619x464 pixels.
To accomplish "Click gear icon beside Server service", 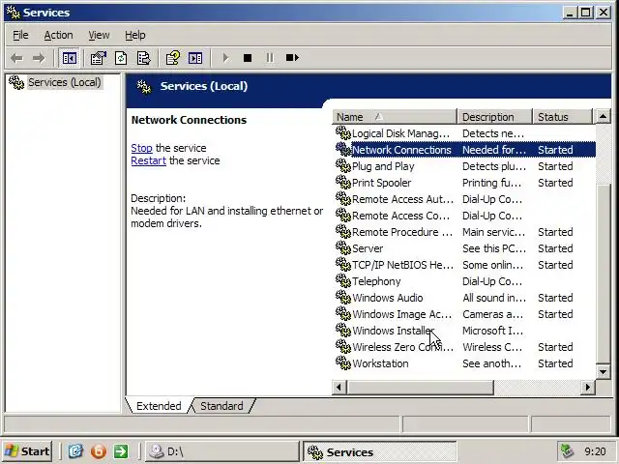I will tap(343, 247).
